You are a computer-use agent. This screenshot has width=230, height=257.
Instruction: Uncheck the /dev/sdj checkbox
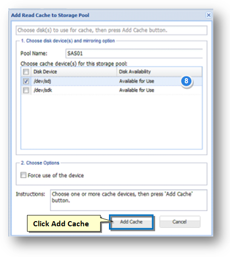(x=26, y=81)
